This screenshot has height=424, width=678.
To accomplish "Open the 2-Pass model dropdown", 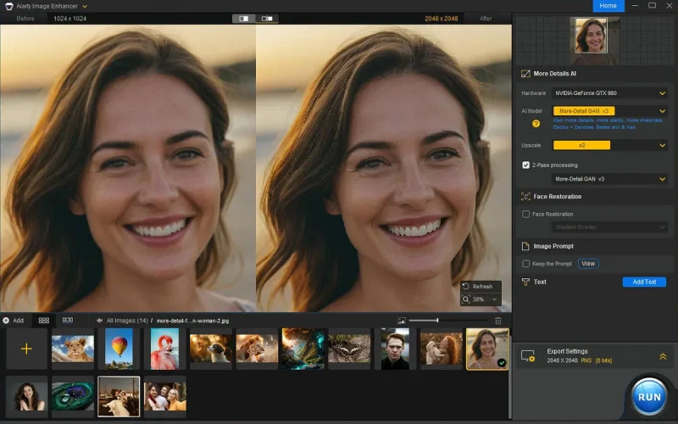I will coord(609,179).
